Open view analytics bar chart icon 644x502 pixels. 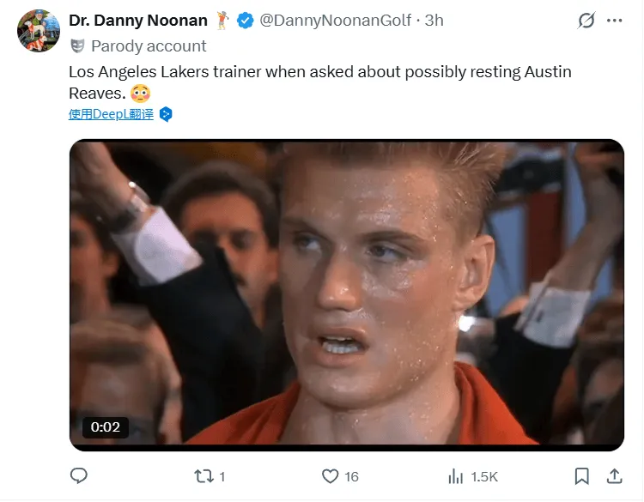coord(456,475)
